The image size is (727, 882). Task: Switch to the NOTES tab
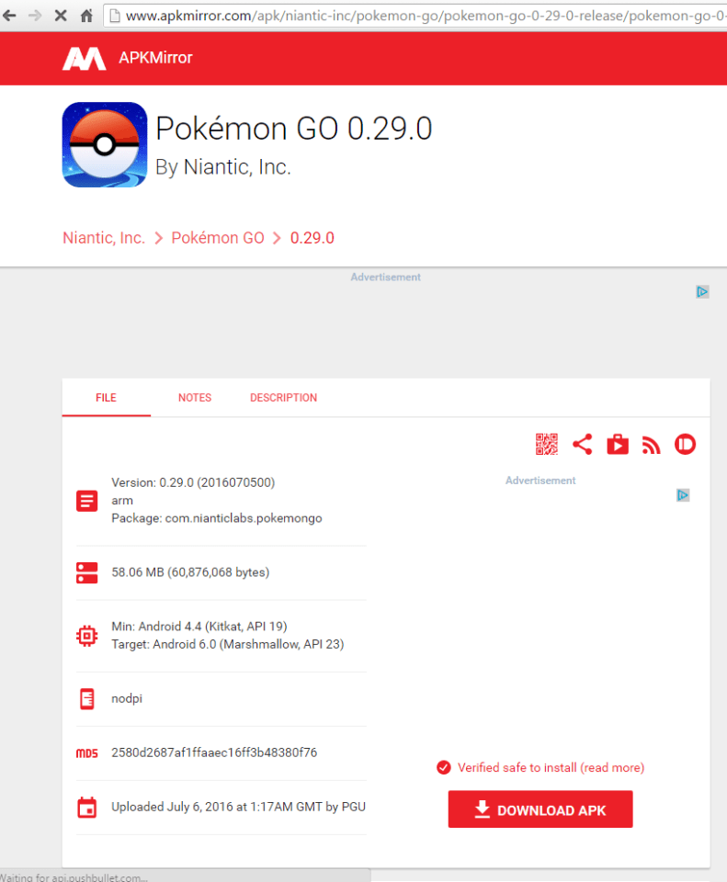pos(195,398)
